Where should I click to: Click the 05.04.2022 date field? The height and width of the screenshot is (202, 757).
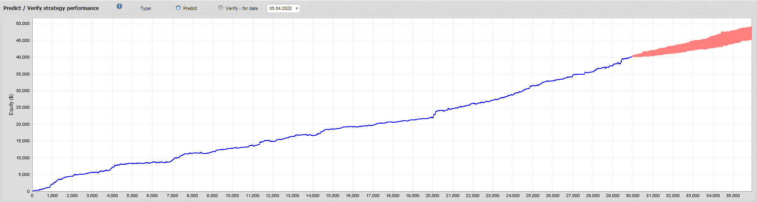pyautogui.click(x=281, y=8)
